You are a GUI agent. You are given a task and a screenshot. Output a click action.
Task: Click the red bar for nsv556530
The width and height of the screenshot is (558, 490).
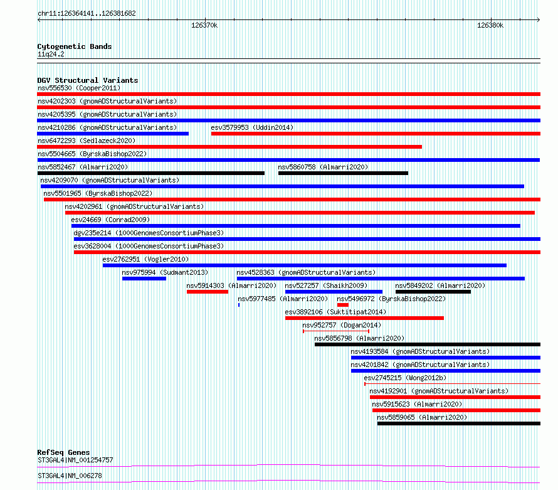click(288, 94)
